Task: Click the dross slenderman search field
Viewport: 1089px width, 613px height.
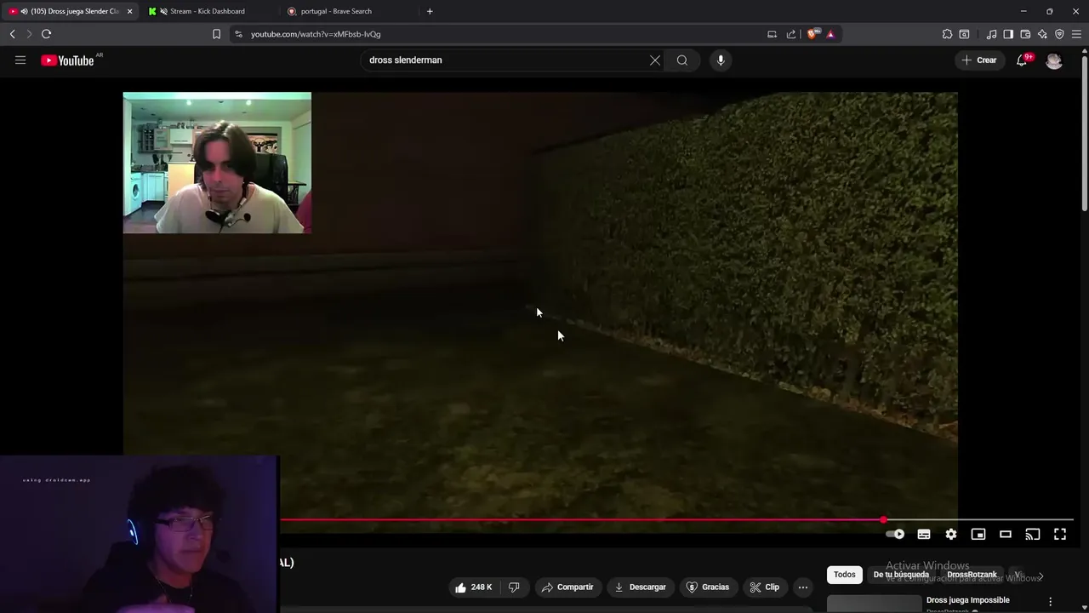Action: click(x=506, y=60)
